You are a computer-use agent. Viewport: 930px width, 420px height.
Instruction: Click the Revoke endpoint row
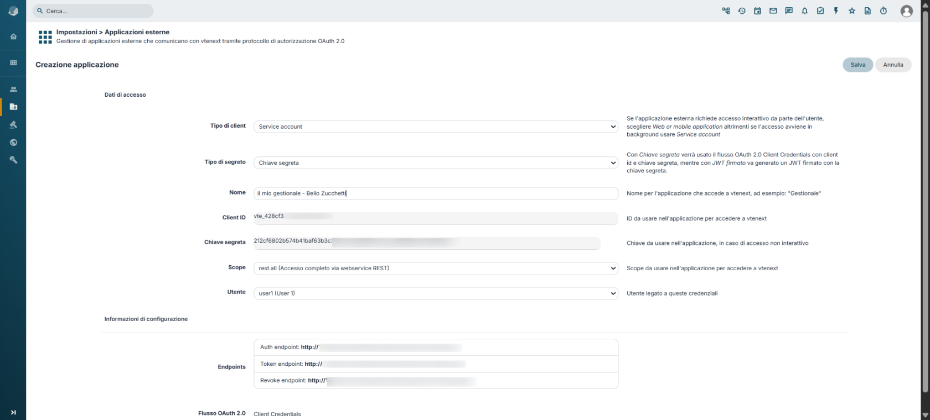click(436, 380)
